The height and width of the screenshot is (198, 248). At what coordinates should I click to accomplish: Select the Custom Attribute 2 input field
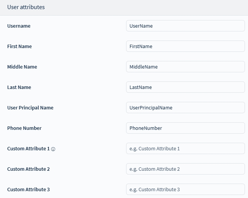[x=185, y=169]
